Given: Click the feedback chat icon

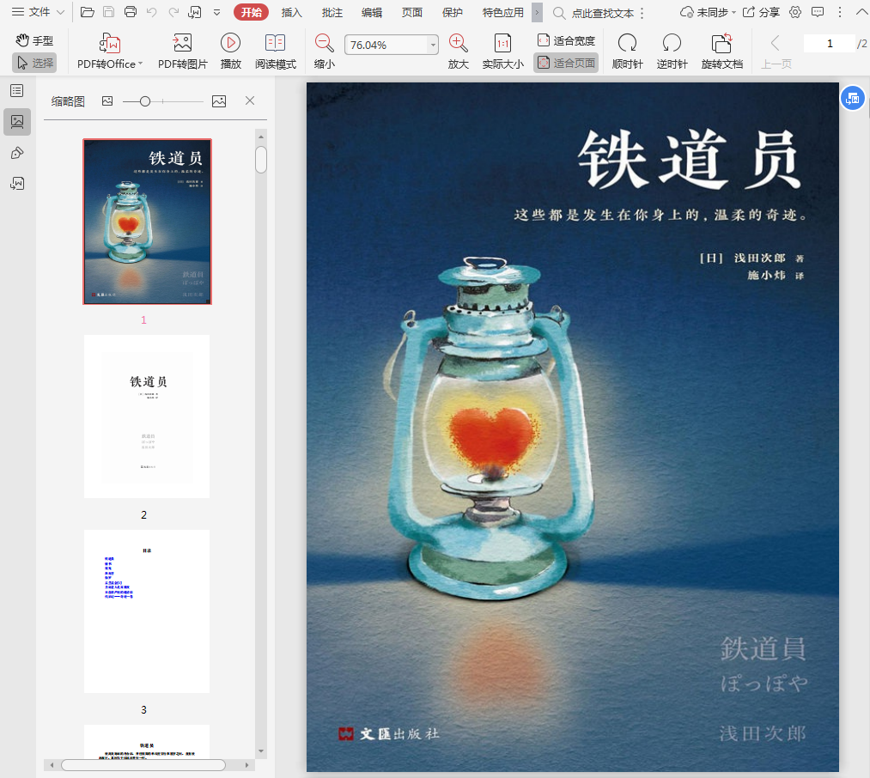Looking at the screenshot, I should tap(818, 12).
